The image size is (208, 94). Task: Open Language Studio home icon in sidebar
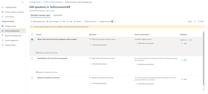[3, 7]
